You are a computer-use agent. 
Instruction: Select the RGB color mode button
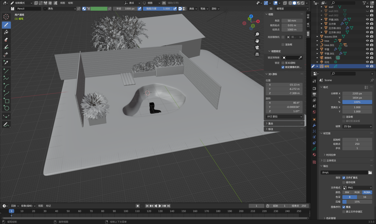pyautogui.click(x=357, y=192)
